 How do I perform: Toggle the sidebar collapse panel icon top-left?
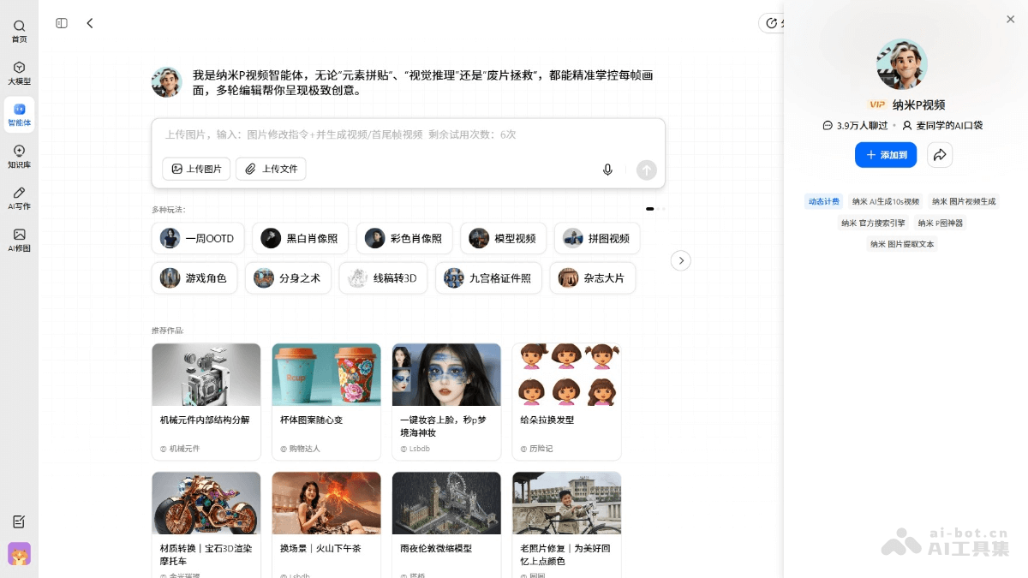[61, 23]
